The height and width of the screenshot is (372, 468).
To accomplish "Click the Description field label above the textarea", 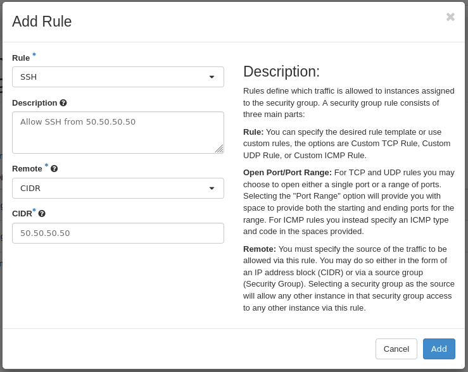I will 35,103.
